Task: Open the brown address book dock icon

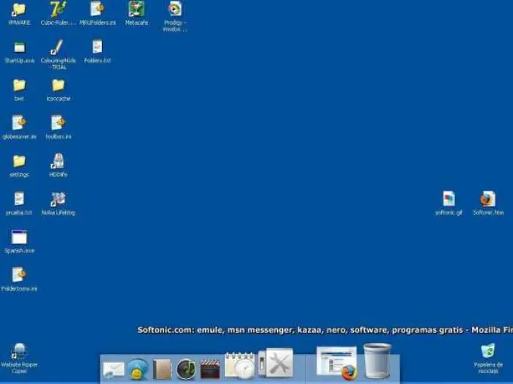Action: click(x=162, y=369)
